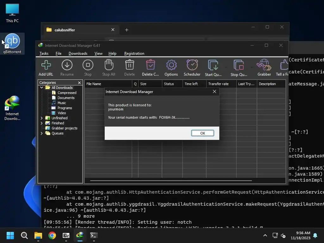Click the Resume download icon
The width and height of the screenshot is (324, 243).
[67, 68]
